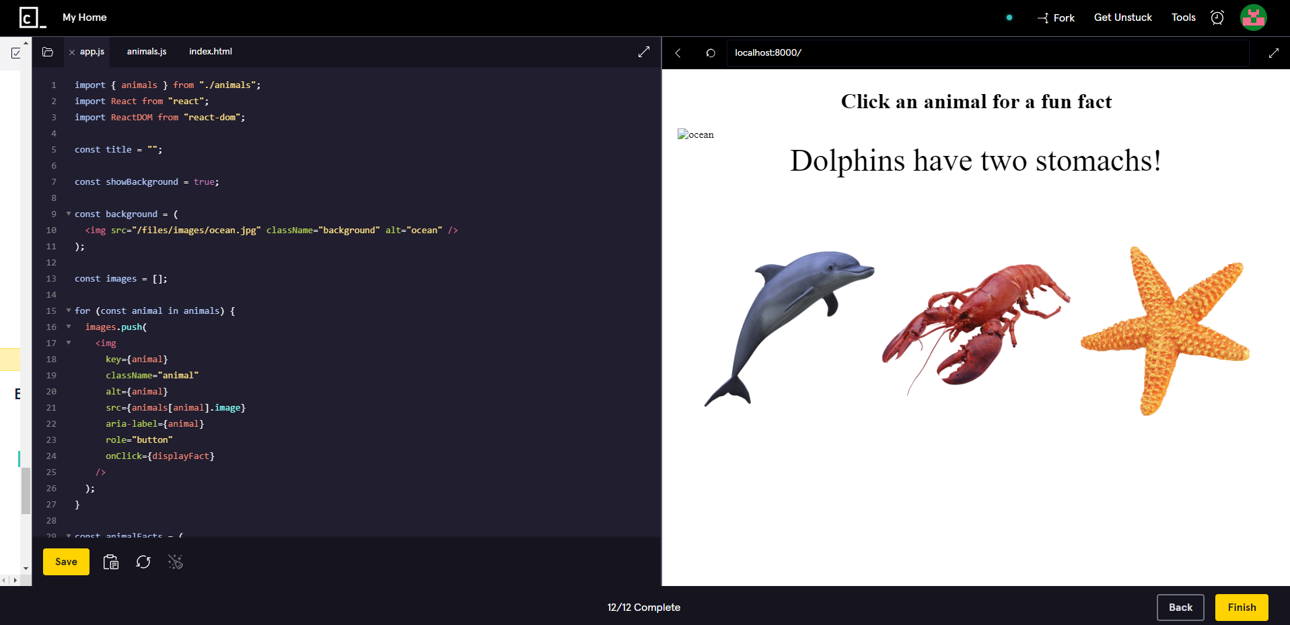Viewport: 1290px width, 625px height.
Task: Expand the code editor to fullscreen
Action: tap(644, 51)
